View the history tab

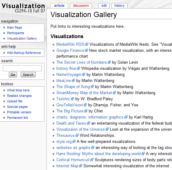(119, 5)
